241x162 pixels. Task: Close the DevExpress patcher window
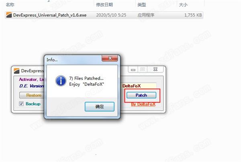pos(155,69)
